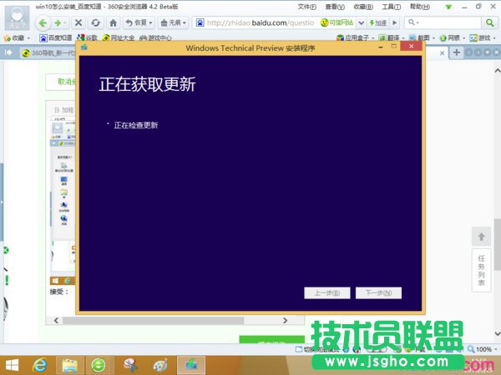Open the 文件(F) menu
The width and height of the screenshot is (501, 375).
point(306,7)
